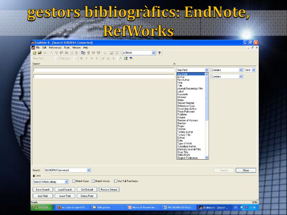The width and height of the screenshot is (287, 215).
Task: Open the Window menu
Action: pyautogui.click(x=77, y=48)
